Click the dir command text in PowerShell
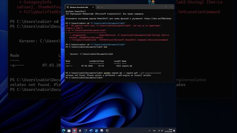This screenshot has height=133, width=237. click(106, 47)
